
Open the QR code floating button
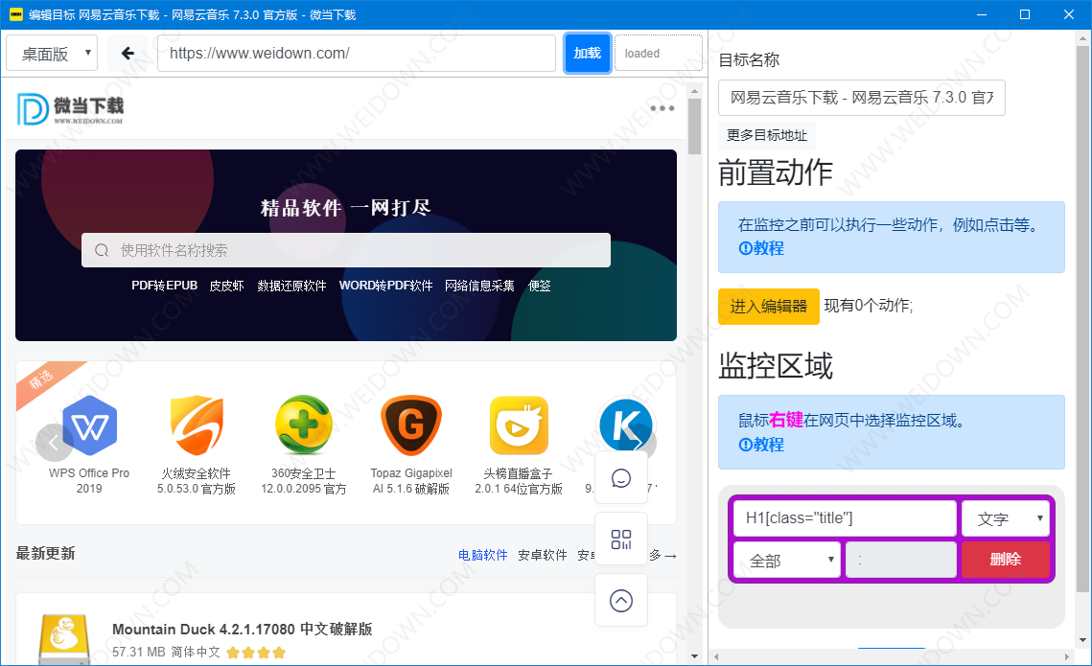[x=621, y=540]
